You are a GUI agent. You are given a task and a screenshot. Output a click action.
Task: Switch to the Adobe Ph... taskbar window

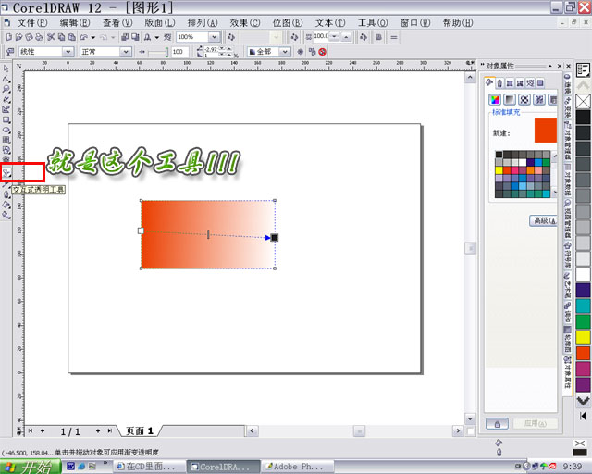pyautogui.click(x=296, y=467)
